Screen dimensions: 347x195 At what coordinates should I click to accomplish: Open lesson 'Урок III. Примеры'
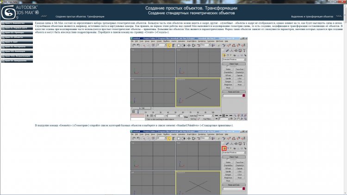(17, 32)
